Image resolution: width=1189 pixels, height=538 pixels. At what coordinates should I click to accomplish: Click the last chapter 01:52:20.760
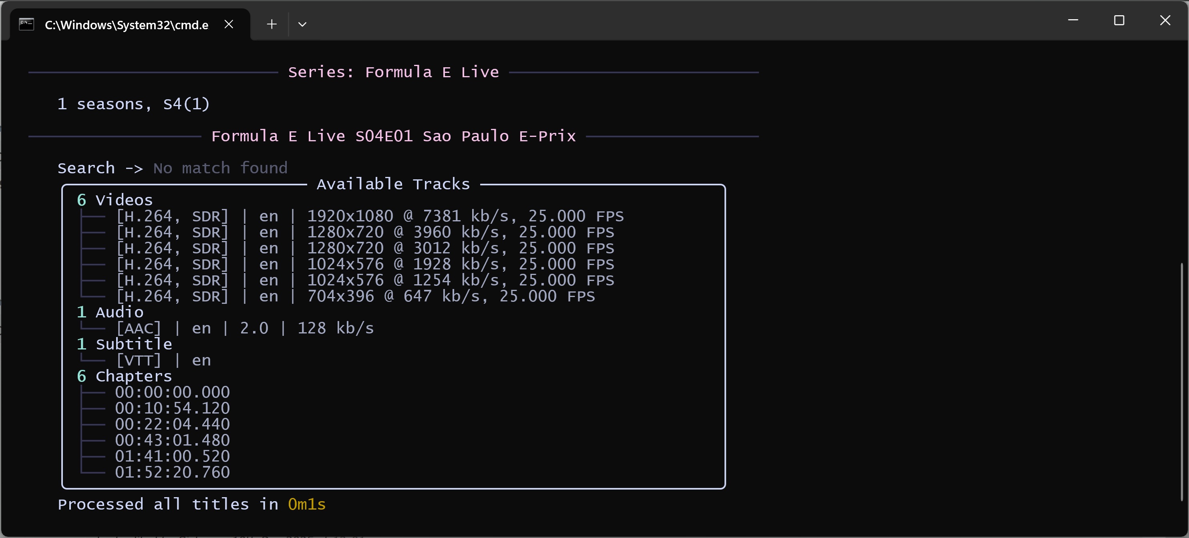click(172, 472)
